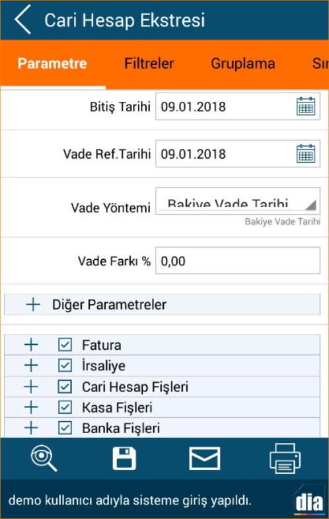The height and width of the screenshot is (519, 329).
Task: Expand Diğer Parametreler section
Action: [x=162, y=305]
